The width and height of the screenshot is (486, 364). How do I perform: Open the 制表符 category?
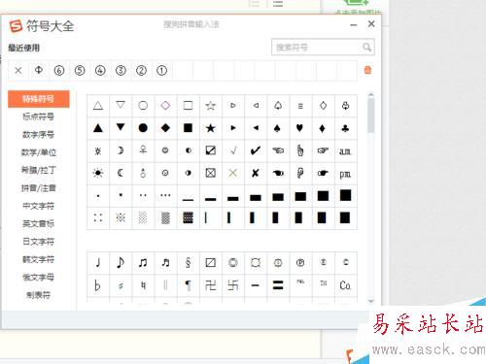[x=39, y=295]
